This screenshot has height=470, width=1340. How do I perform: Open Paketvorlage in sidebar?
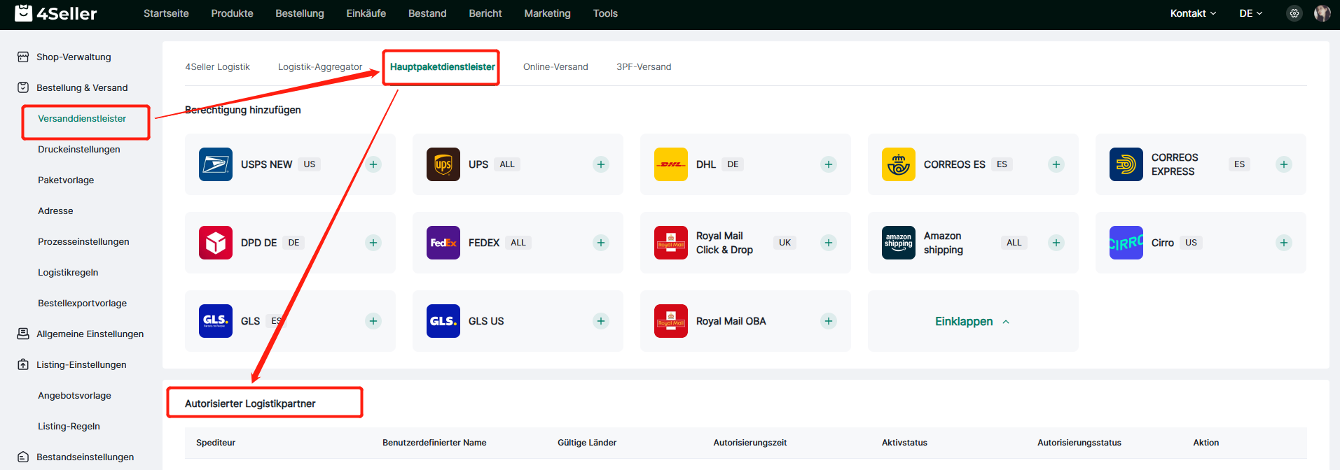[66, 180]
